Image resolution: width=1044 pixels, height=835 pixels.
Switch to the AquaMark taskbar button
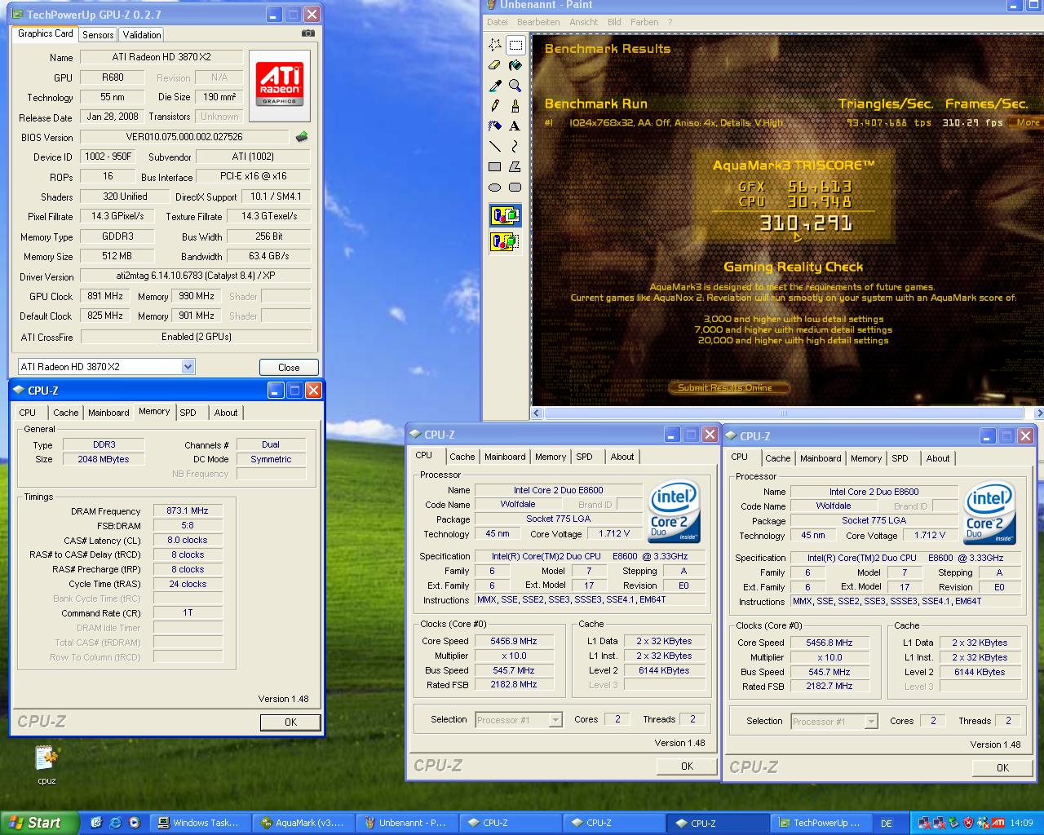point(304,823)
